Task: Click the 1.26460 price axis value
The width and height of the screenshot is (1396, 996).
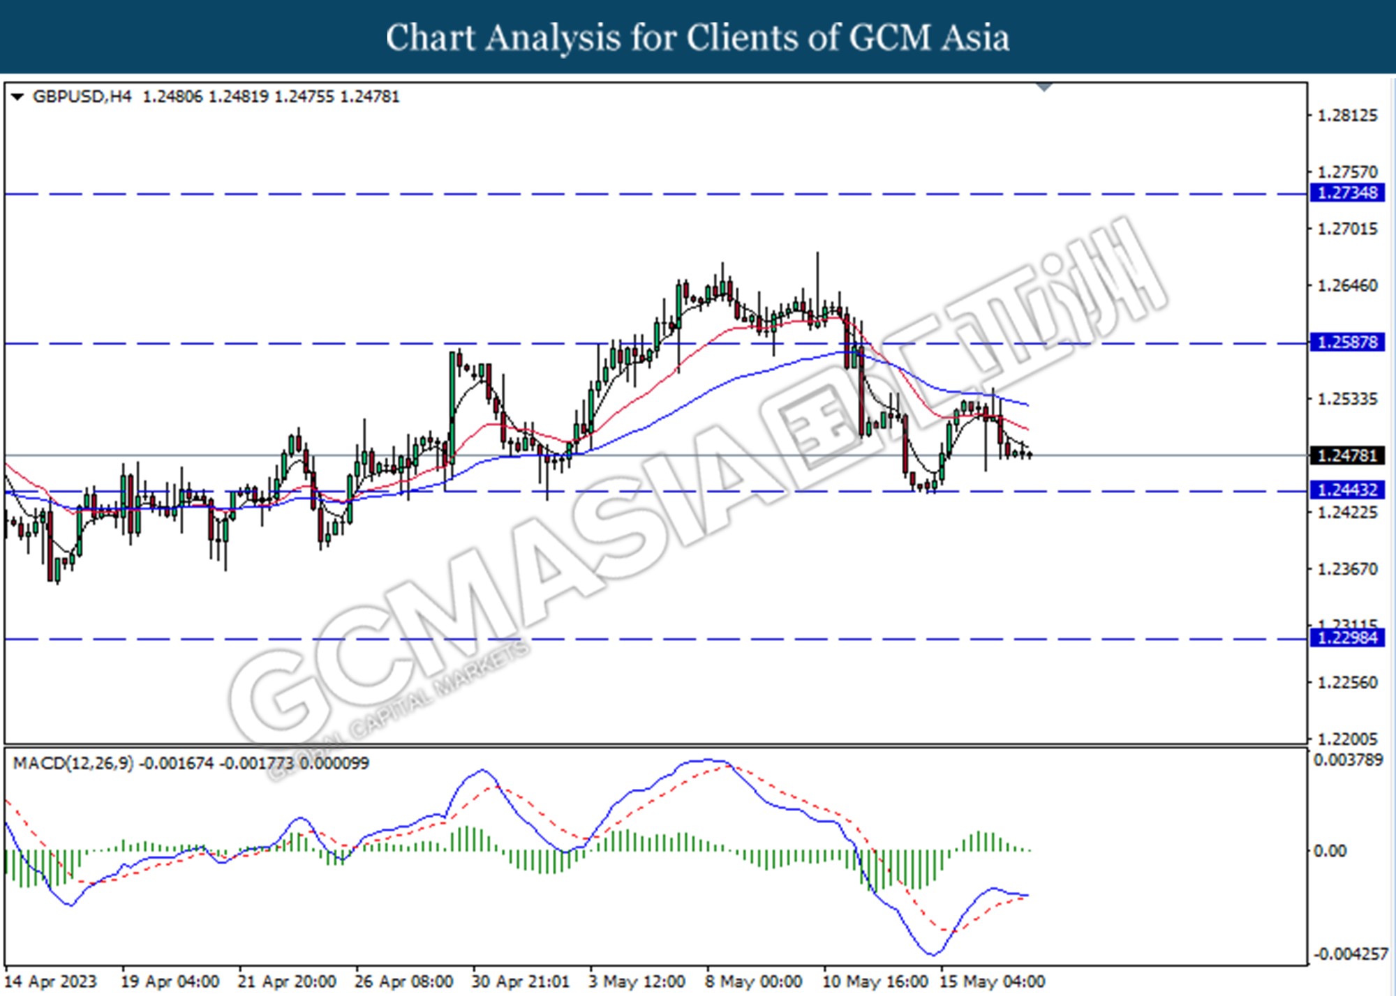Action: [x=1347, y=285]
